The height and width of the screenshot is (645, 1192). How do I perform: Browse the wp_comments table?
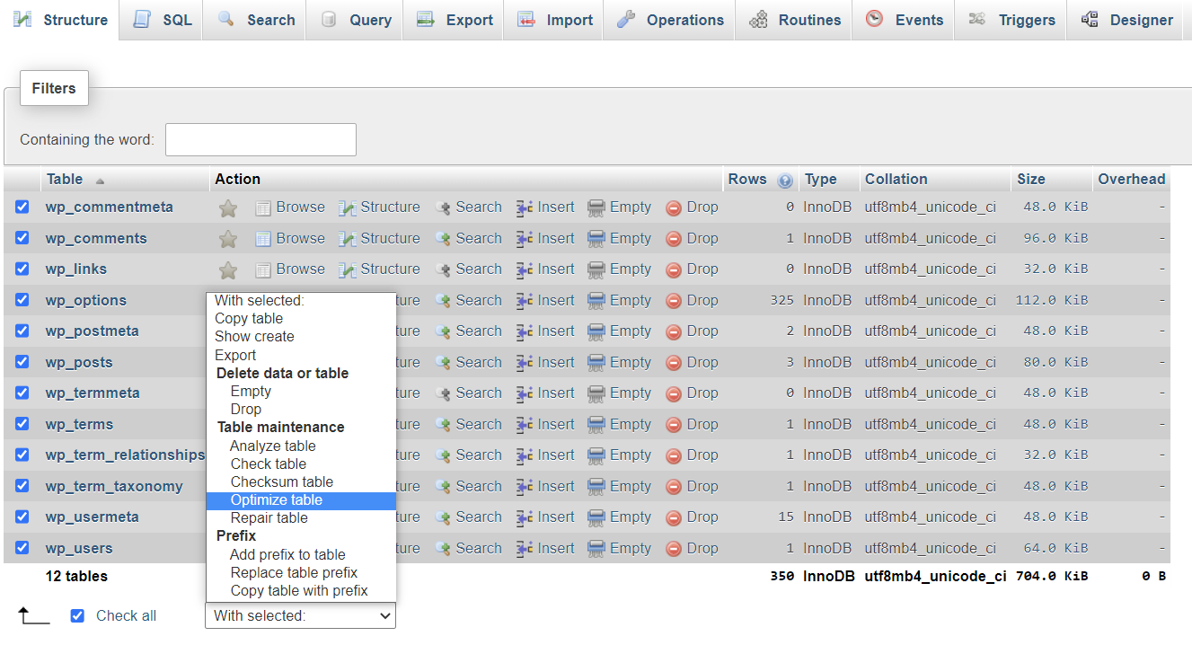(x=298, y=237)
